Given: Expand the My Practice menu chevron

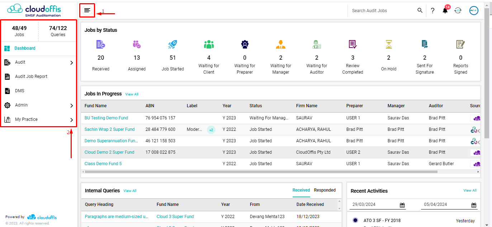Looking at the screenshot, I should (x=71, y=120).
